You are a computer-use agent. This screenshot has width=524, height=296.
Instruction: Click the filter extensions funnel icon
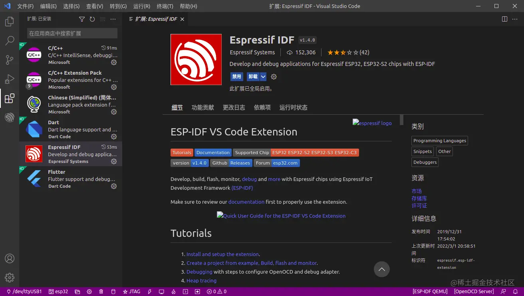(82, 19)
